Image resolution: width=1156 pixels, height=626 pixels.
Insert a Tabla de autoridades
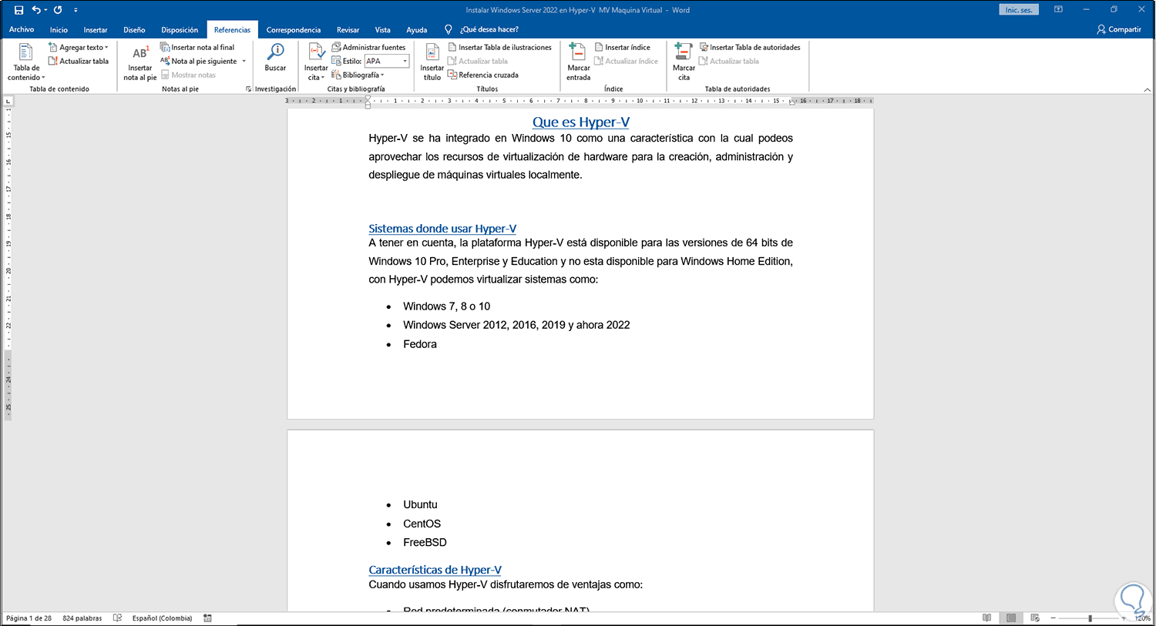tap(750, 47)
